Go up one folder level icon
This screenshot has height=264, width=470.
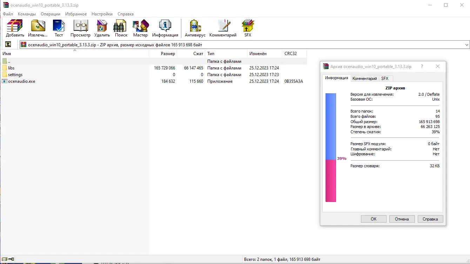tap(8, 45)
